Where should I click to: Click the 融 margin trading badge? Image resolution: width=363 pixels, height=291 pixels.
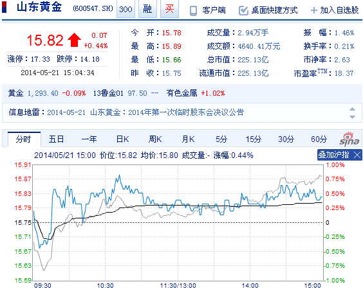point(147,9)
